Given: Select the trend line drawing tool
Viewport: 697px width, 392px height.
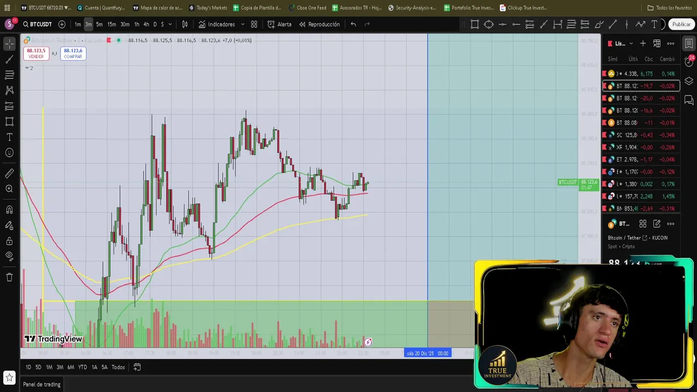Looking at the screenshot, I should click(x=9, y=59).
